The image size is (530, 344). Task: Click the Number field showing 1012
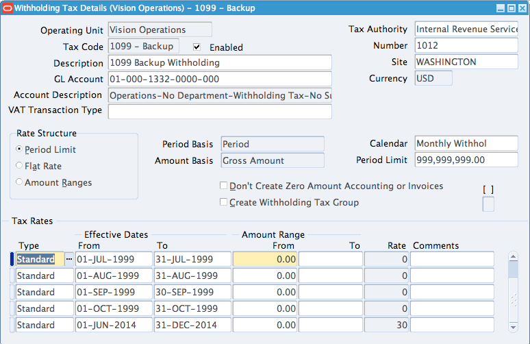click(x=466, y=45)
